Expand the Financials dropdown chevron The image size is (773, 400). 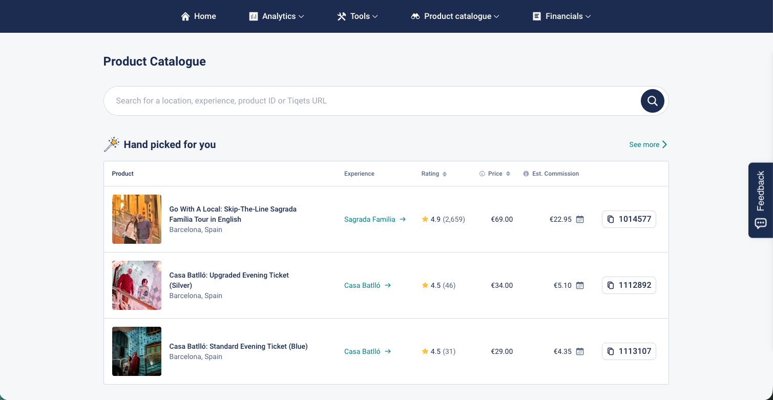click(588, 16)
